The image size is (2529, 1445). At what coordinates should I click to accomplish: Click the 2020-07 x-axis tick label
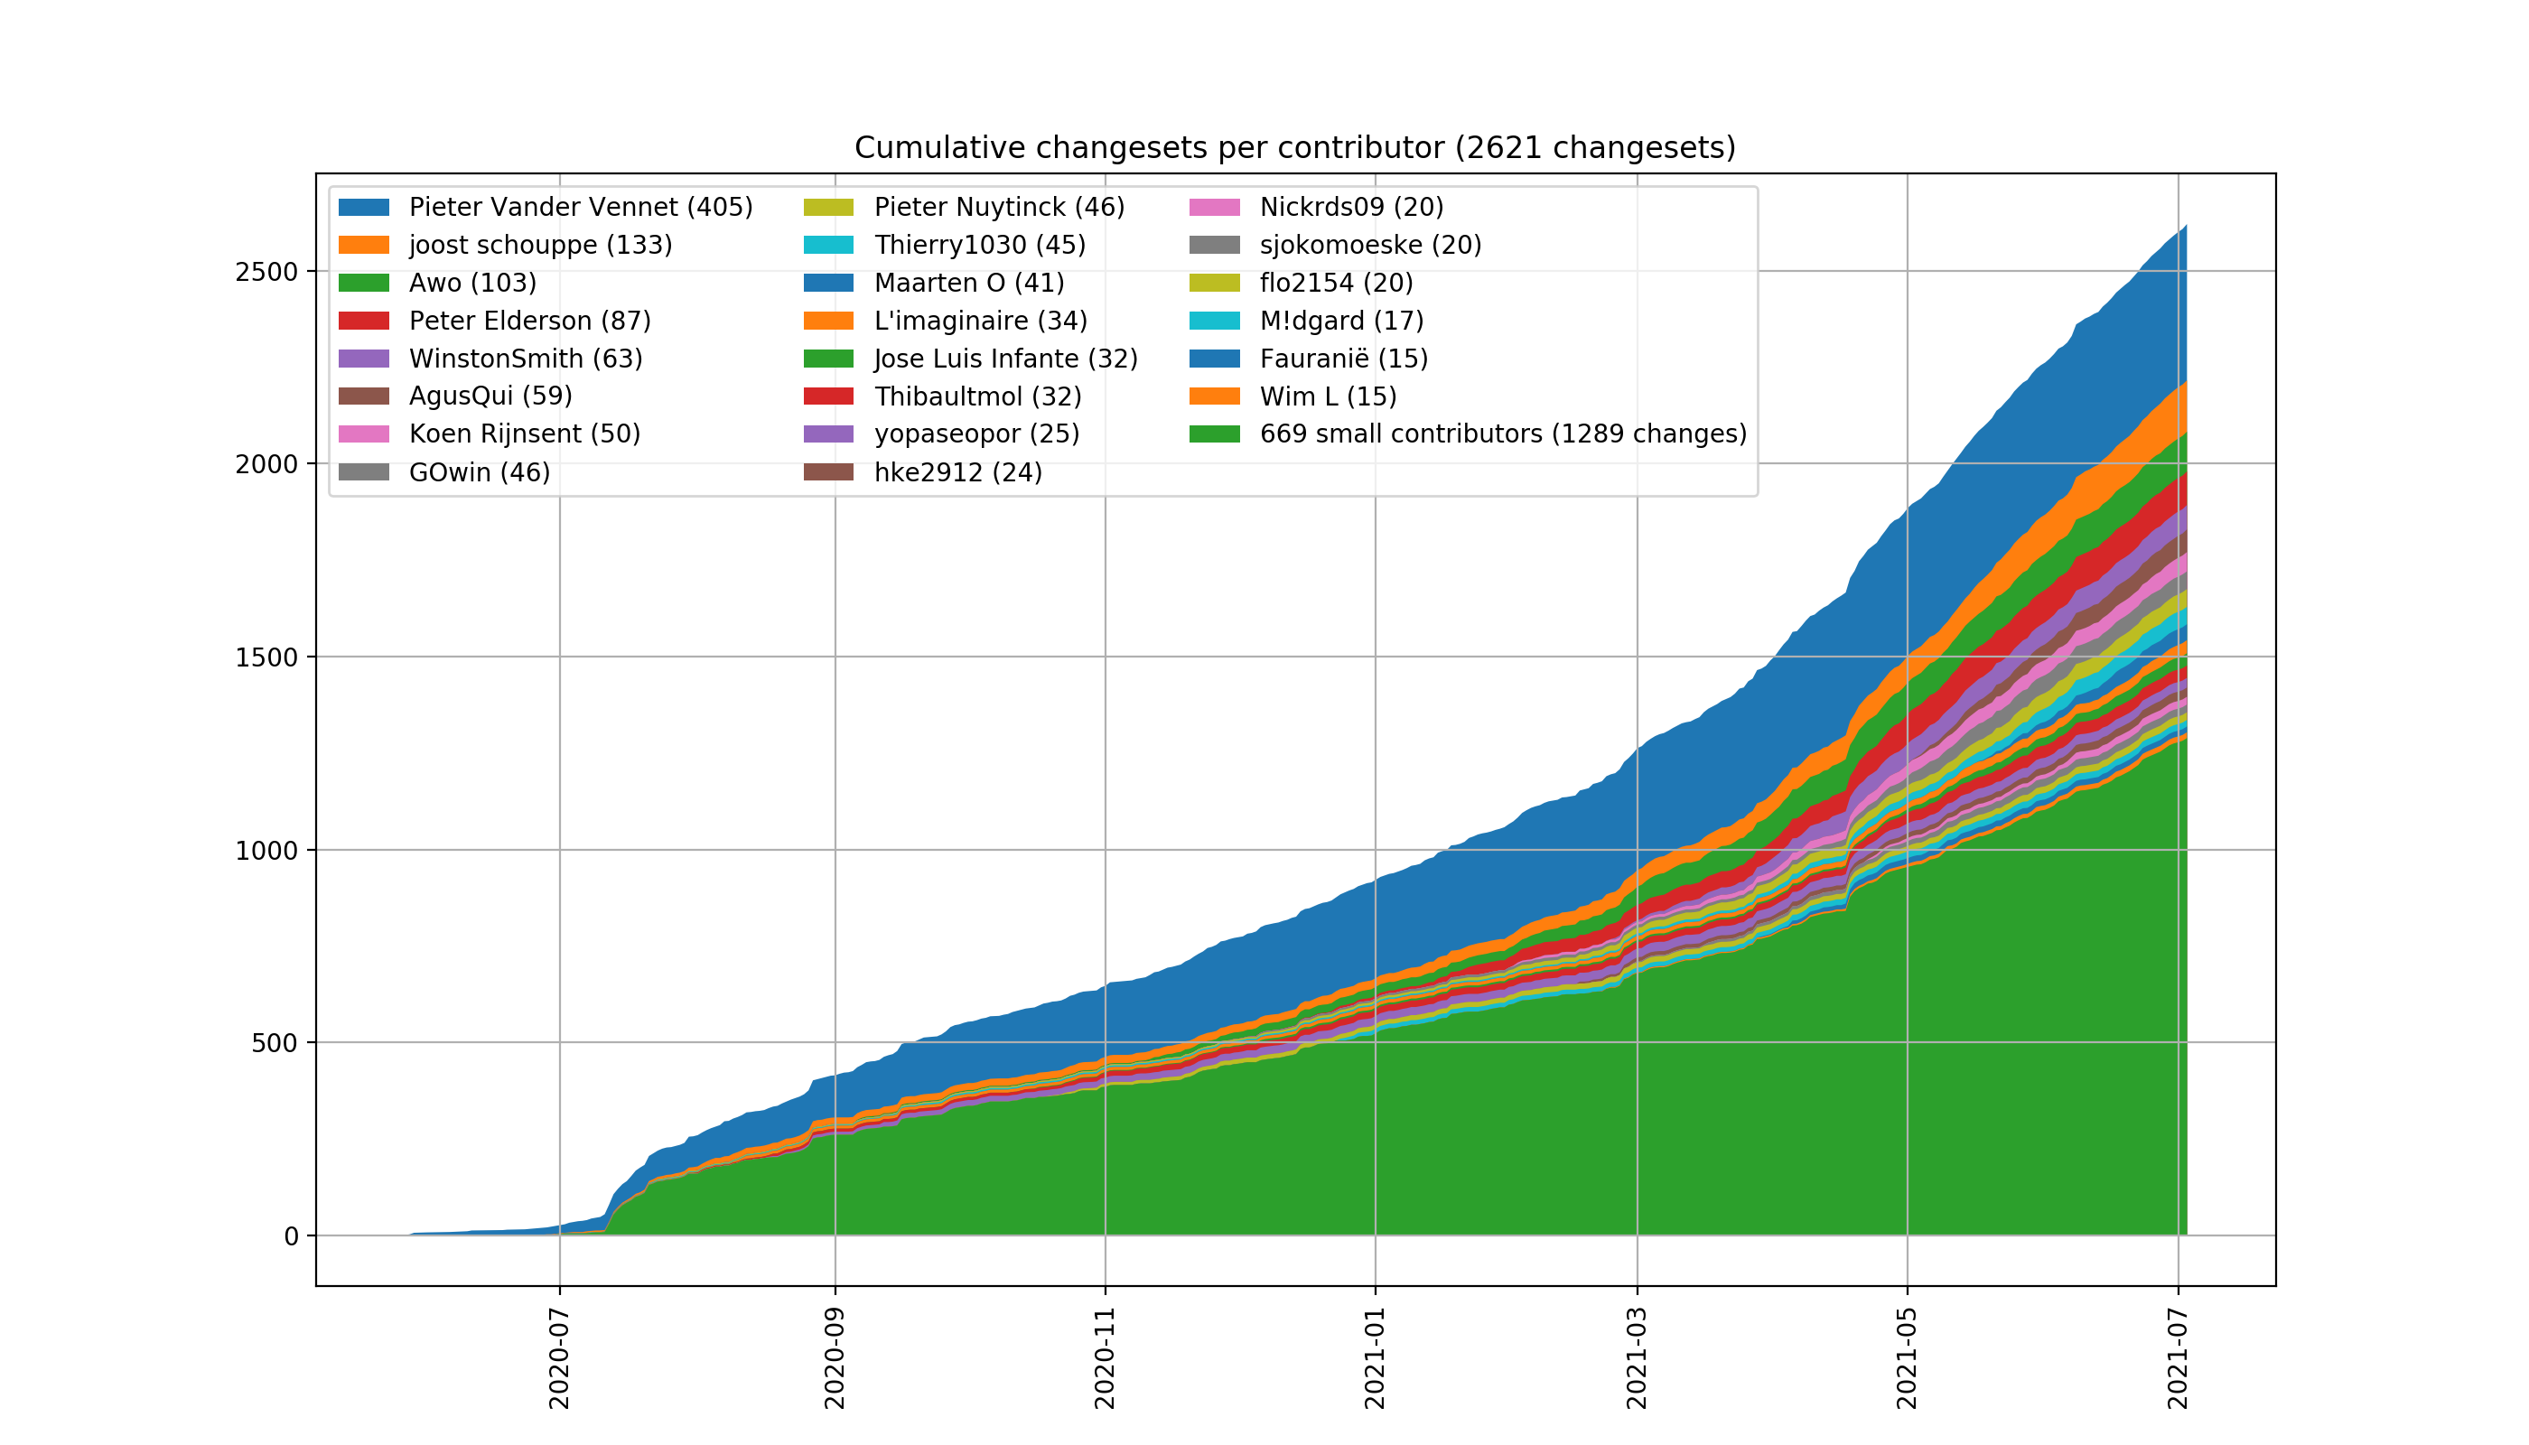coord(560,1358)
